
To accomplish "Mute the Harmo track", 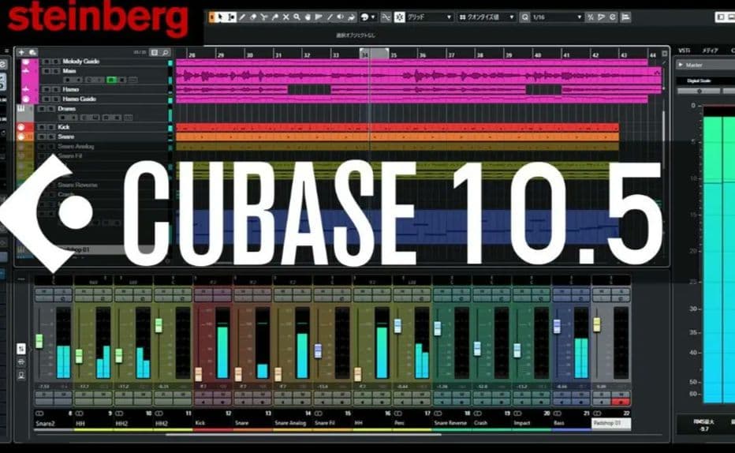I will (47, 89).
